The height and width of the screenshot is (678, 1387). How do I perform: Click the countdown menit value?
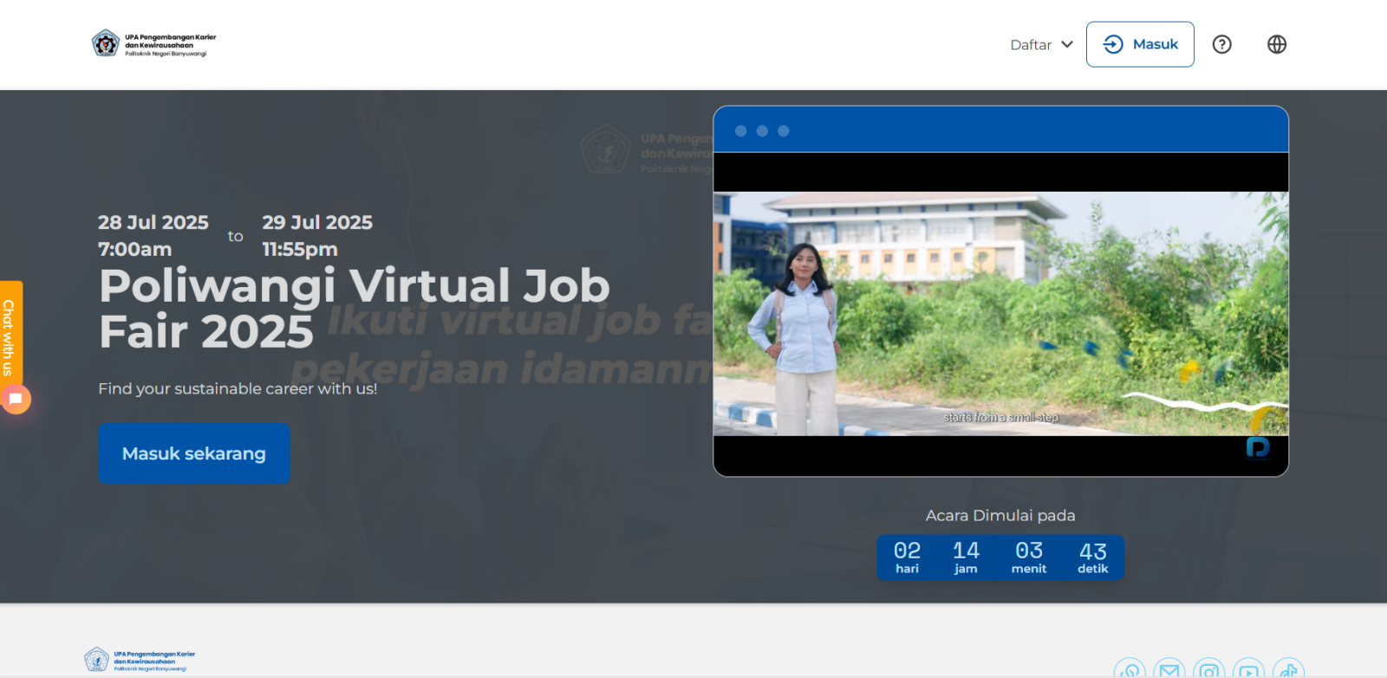[x=1029, y=551]
